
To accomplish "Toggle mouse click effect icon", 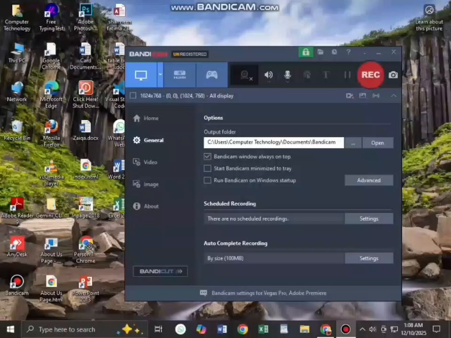I will coord(307,75).
